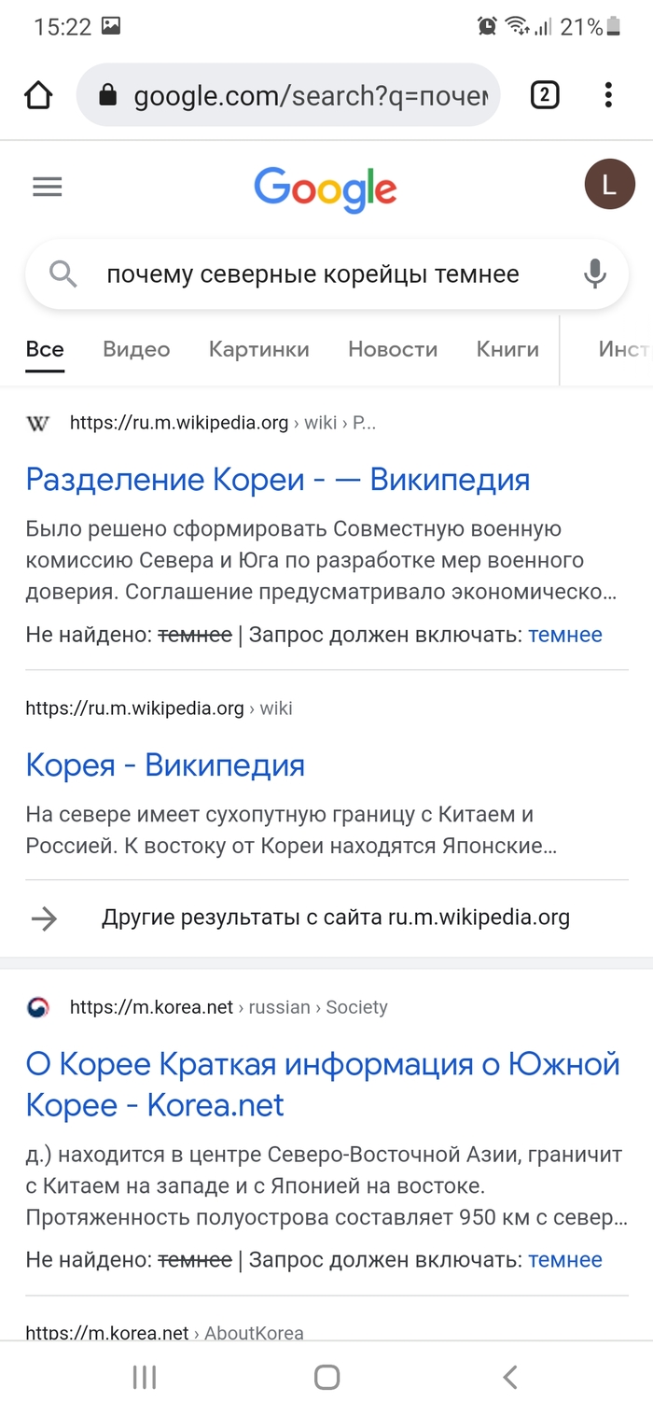
Task: Open the 'Корея - Википедия' result
Action: (165, 765)
